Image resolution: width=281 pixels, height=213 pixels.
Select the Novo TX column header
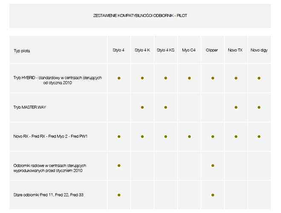pyautogui.click(x=235, y=50)
